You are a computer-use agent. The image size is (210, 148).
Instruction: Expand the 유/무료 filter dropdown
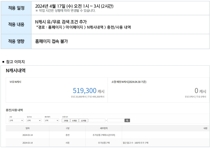[x=34, y=120]
